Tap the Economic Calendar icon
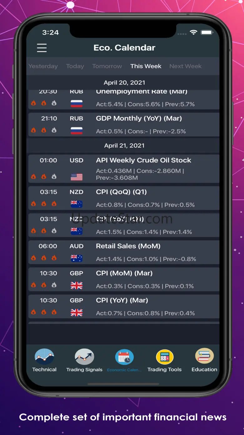This screenshot has width=244, height=435. [124, 357]
